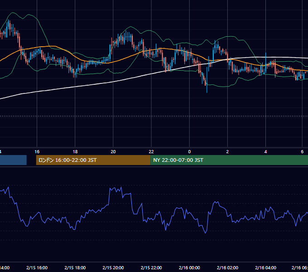
Task: Click the 16 hour axis label
Action: (x=37, y=152)
